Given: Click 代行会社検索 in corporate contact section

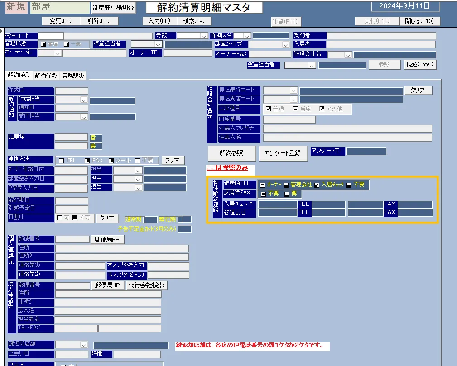Looking at the screenshot, I should click(146, 285).
